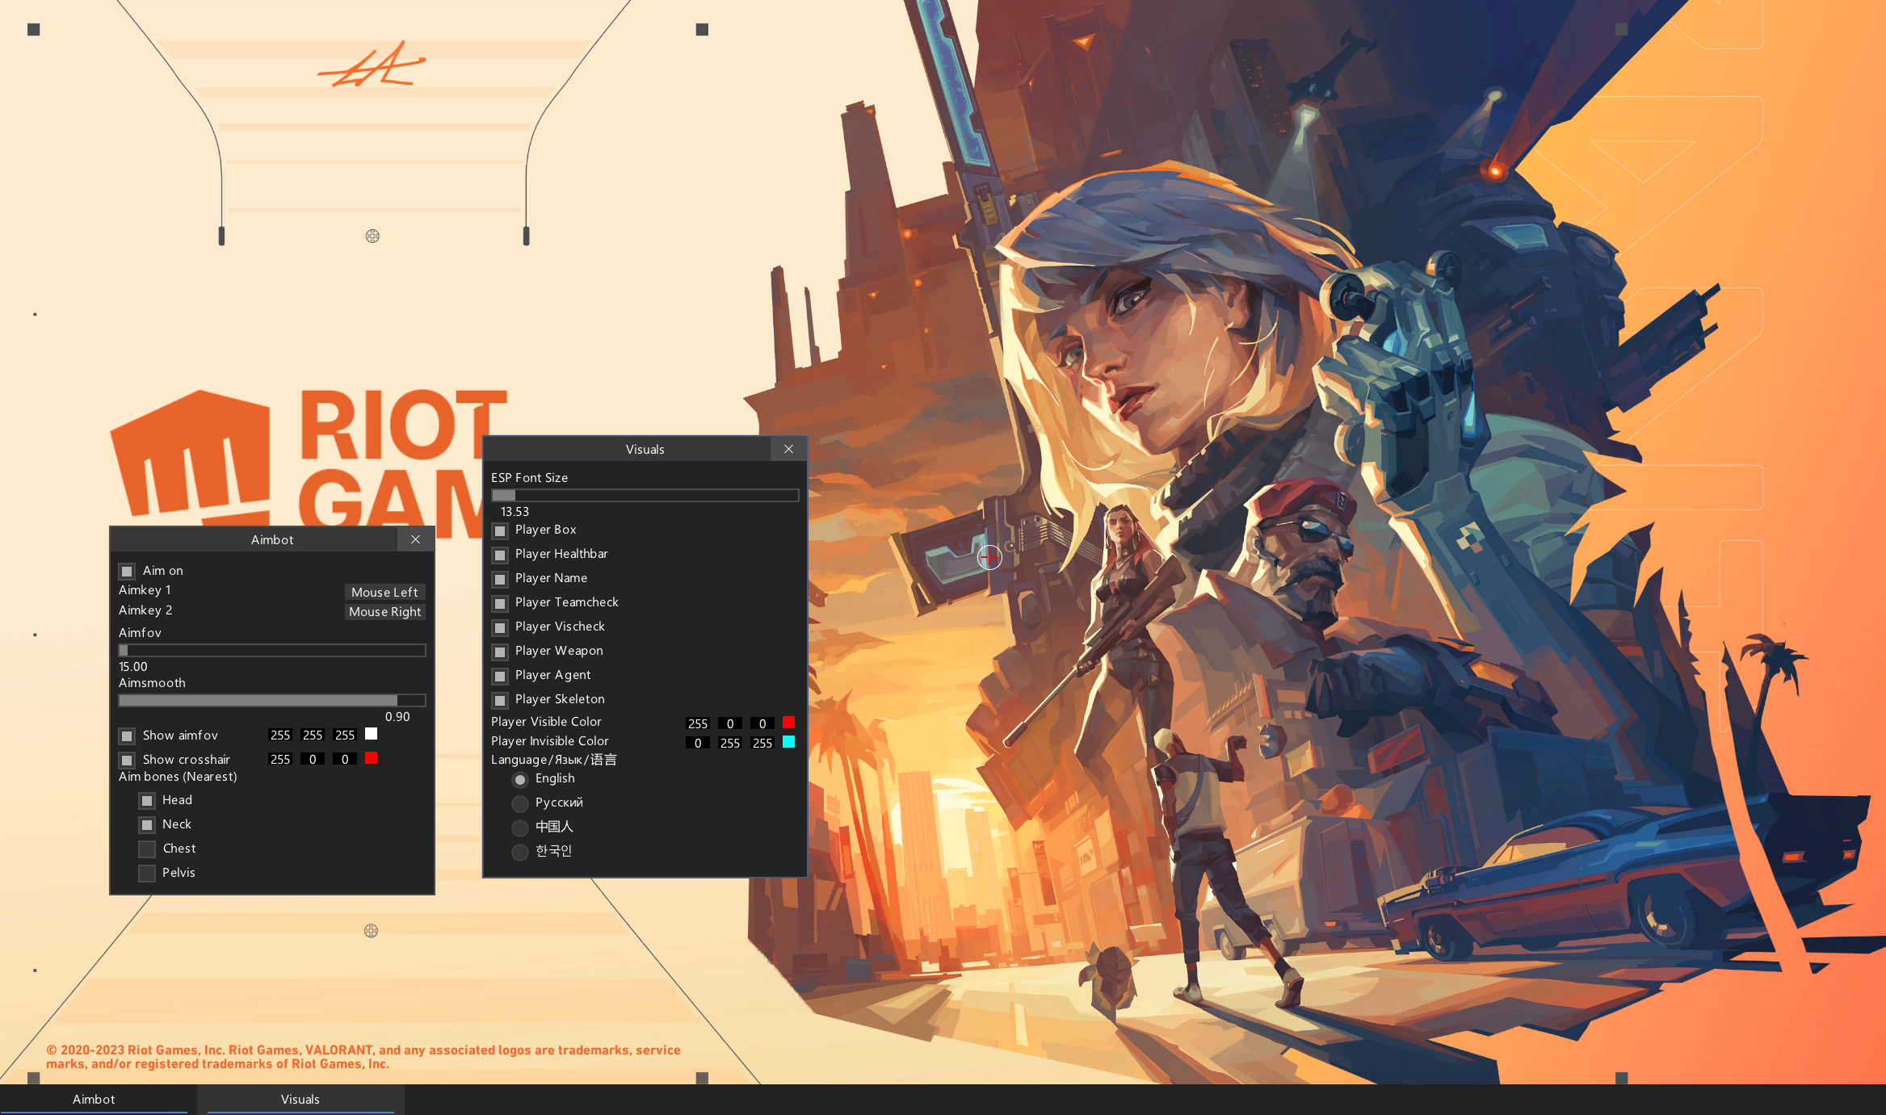The image size is (1886, 1115).
Task: Toggle Player Agent checkbox
Action: [x=500, y=677]
